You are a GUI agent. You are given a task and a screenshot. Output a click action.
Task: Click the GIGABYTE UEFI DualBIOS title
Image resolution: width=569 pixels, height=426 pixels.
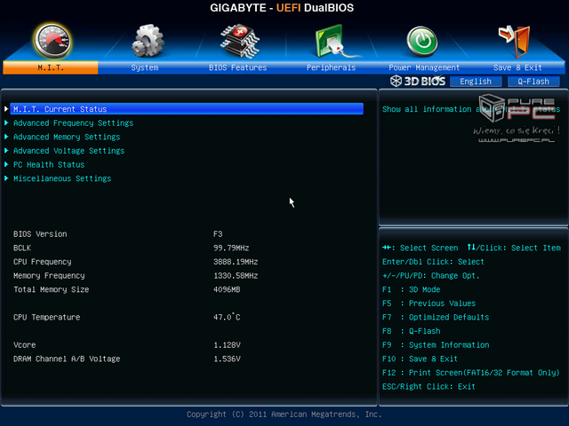(282, 8)
